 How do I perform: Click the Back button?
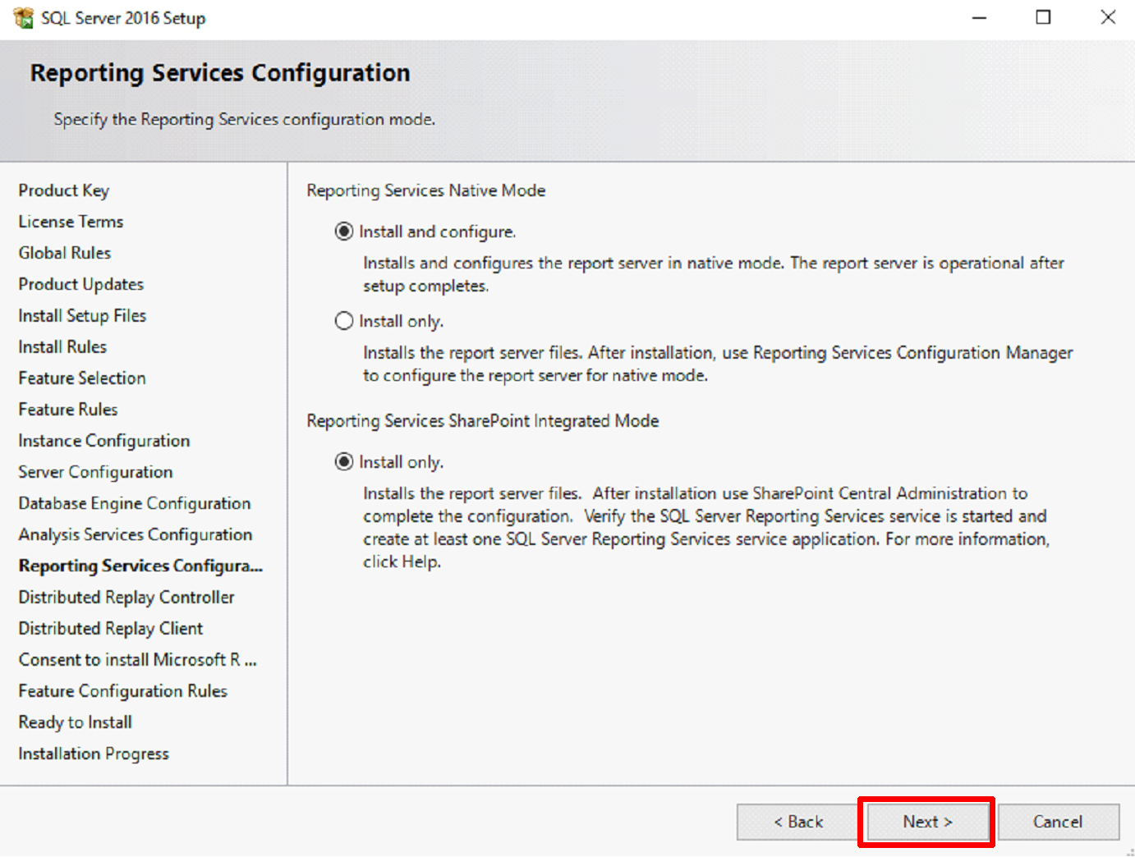[797, 822]
